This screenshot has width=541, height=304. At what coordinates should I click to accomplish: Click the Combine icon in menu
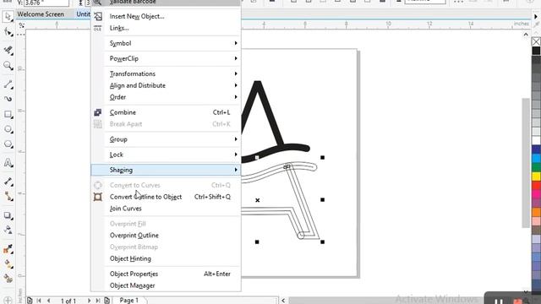point(98,112)
